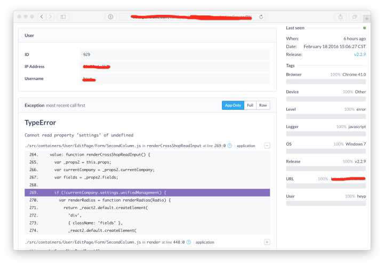Screen dimensions: 384x266
Task: Click the User tag heyp value
Action: coord(361,196)
